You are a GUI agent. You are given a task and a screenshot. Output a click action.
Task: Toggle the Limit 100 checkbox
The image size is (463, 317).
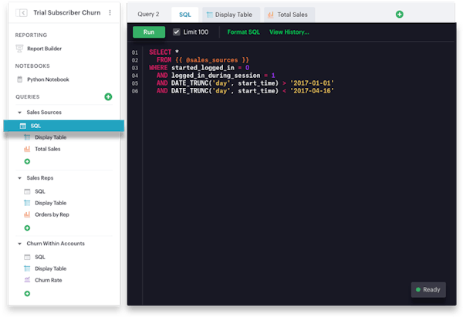coord(177,32)
